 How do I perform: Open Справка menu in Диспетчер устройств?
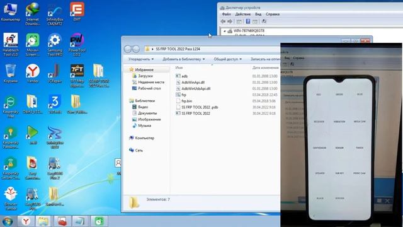click(x=273, y=14)
